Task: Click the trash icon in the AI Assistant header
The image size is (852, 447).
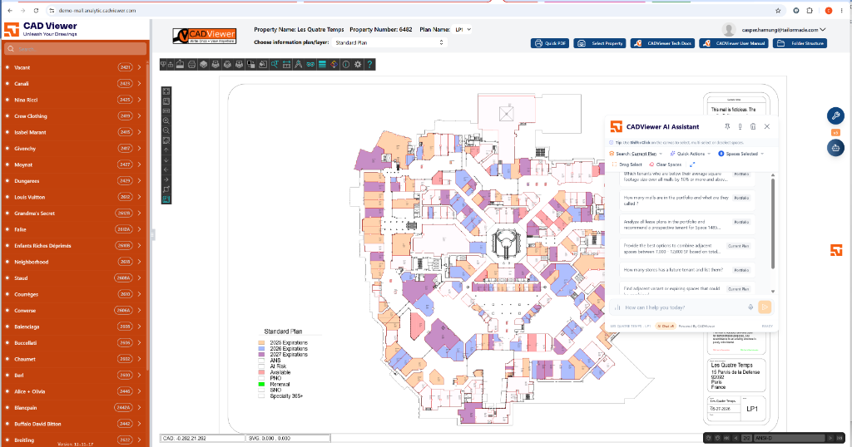Action: [x=752, y=126]
